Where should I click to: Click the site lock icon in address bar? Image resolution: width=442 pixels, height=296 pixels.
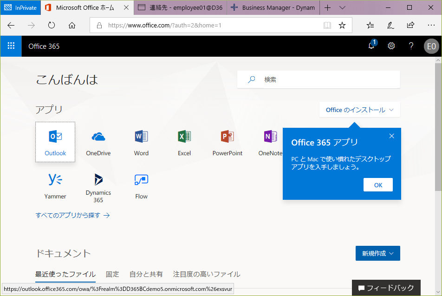point(99,26)
